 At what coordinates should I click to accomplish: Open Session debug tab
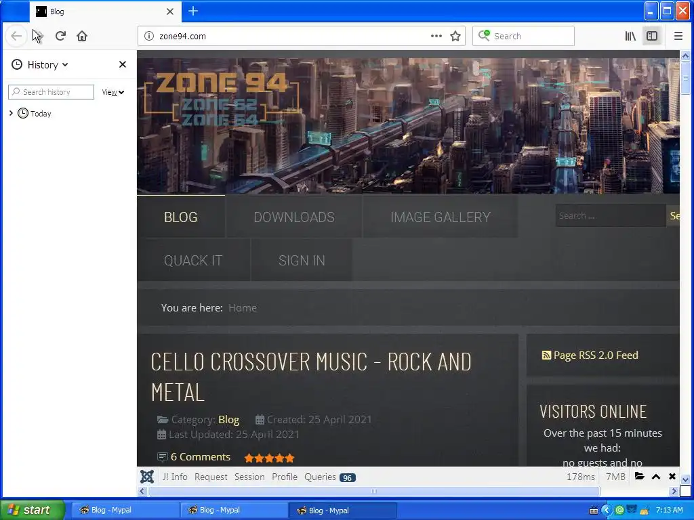click(x=249, y=477)
